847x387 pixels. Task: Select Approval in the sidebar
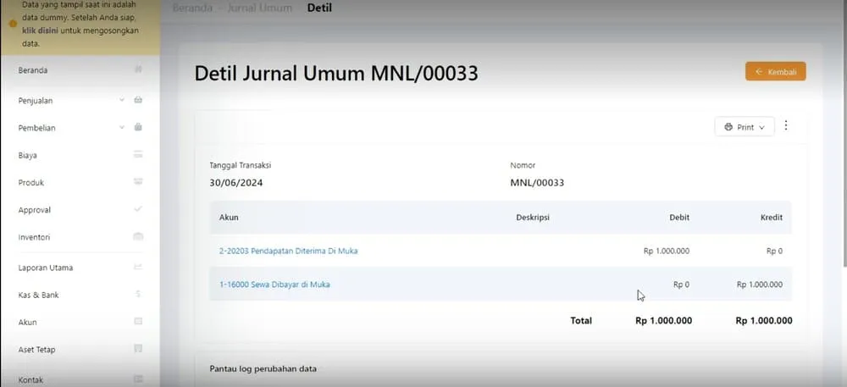(x=35, y=210)
